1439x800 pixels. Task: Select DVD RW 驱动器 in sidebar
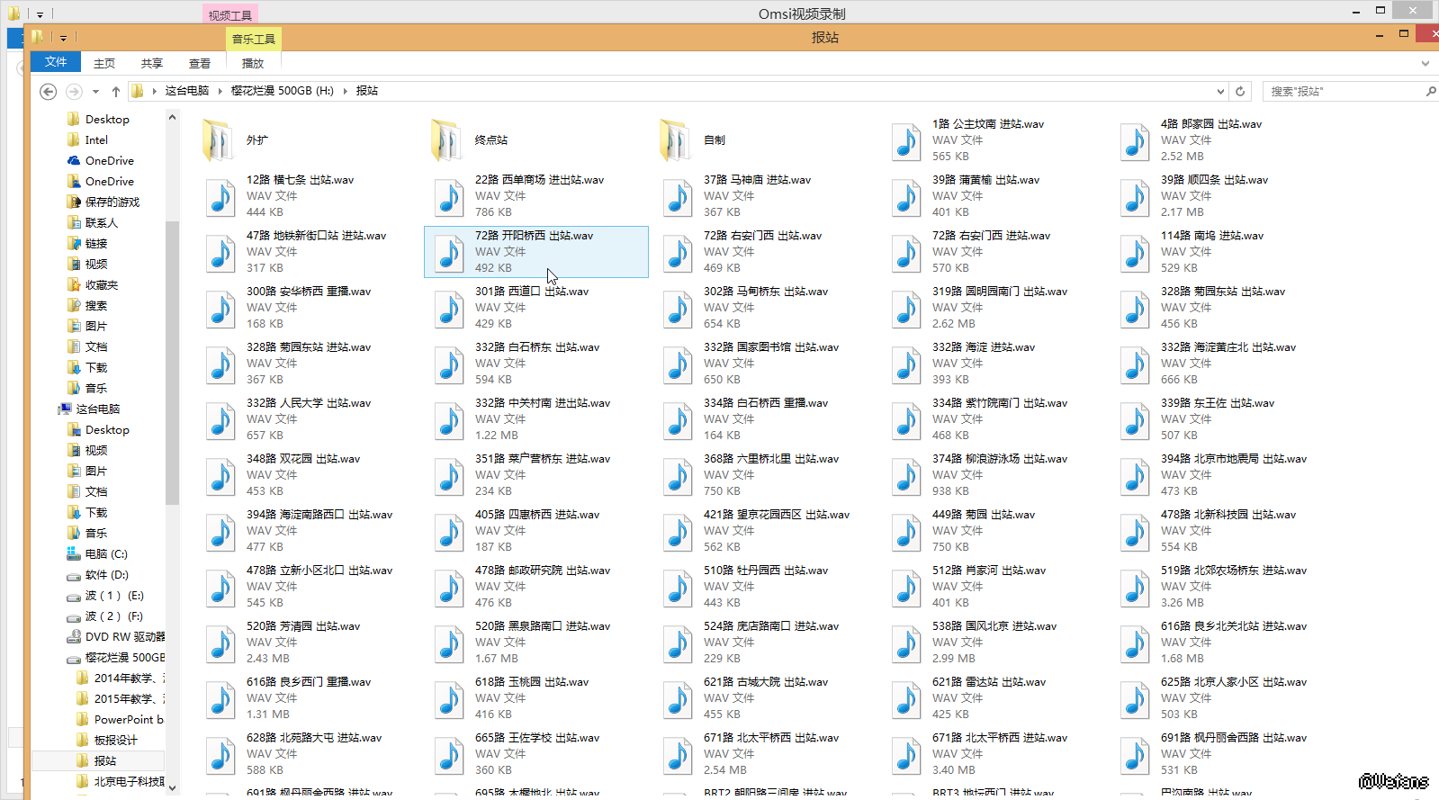124,637
